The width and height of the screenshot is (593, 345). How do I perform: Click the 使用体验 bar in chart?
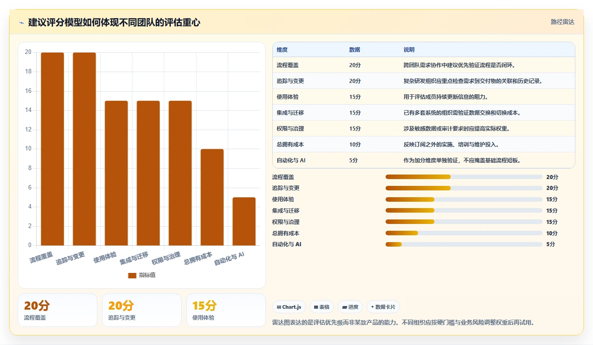point(116,173)
